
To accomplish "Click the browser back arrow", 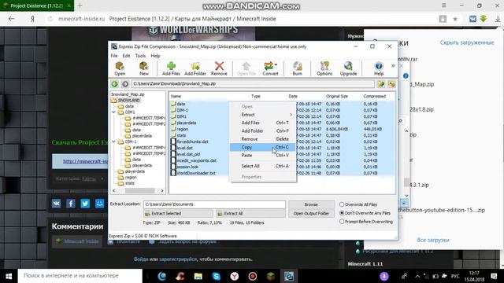I will [x=12, y=19].
